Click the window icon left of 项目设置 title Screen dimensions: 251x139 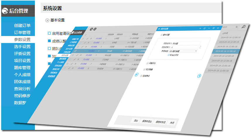(x=159, y=29)
